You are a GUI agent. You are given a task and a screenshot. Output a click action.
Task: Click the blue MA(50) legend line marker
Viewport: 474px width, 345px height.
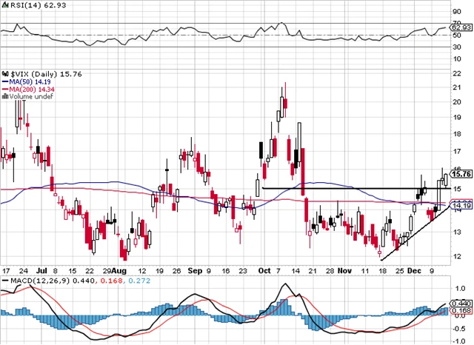click(x=4, y=81)
